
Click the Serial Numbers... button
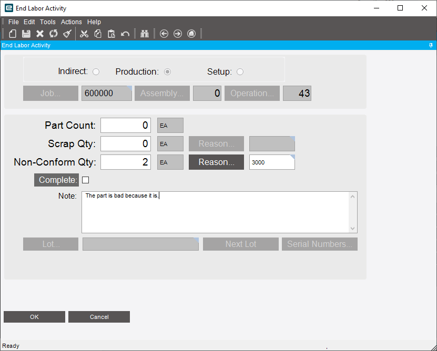click(320, 244)
